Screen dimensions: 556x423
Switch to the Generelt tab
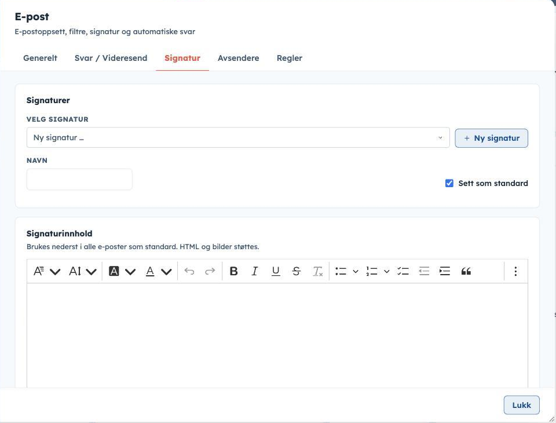pos(40,58)
